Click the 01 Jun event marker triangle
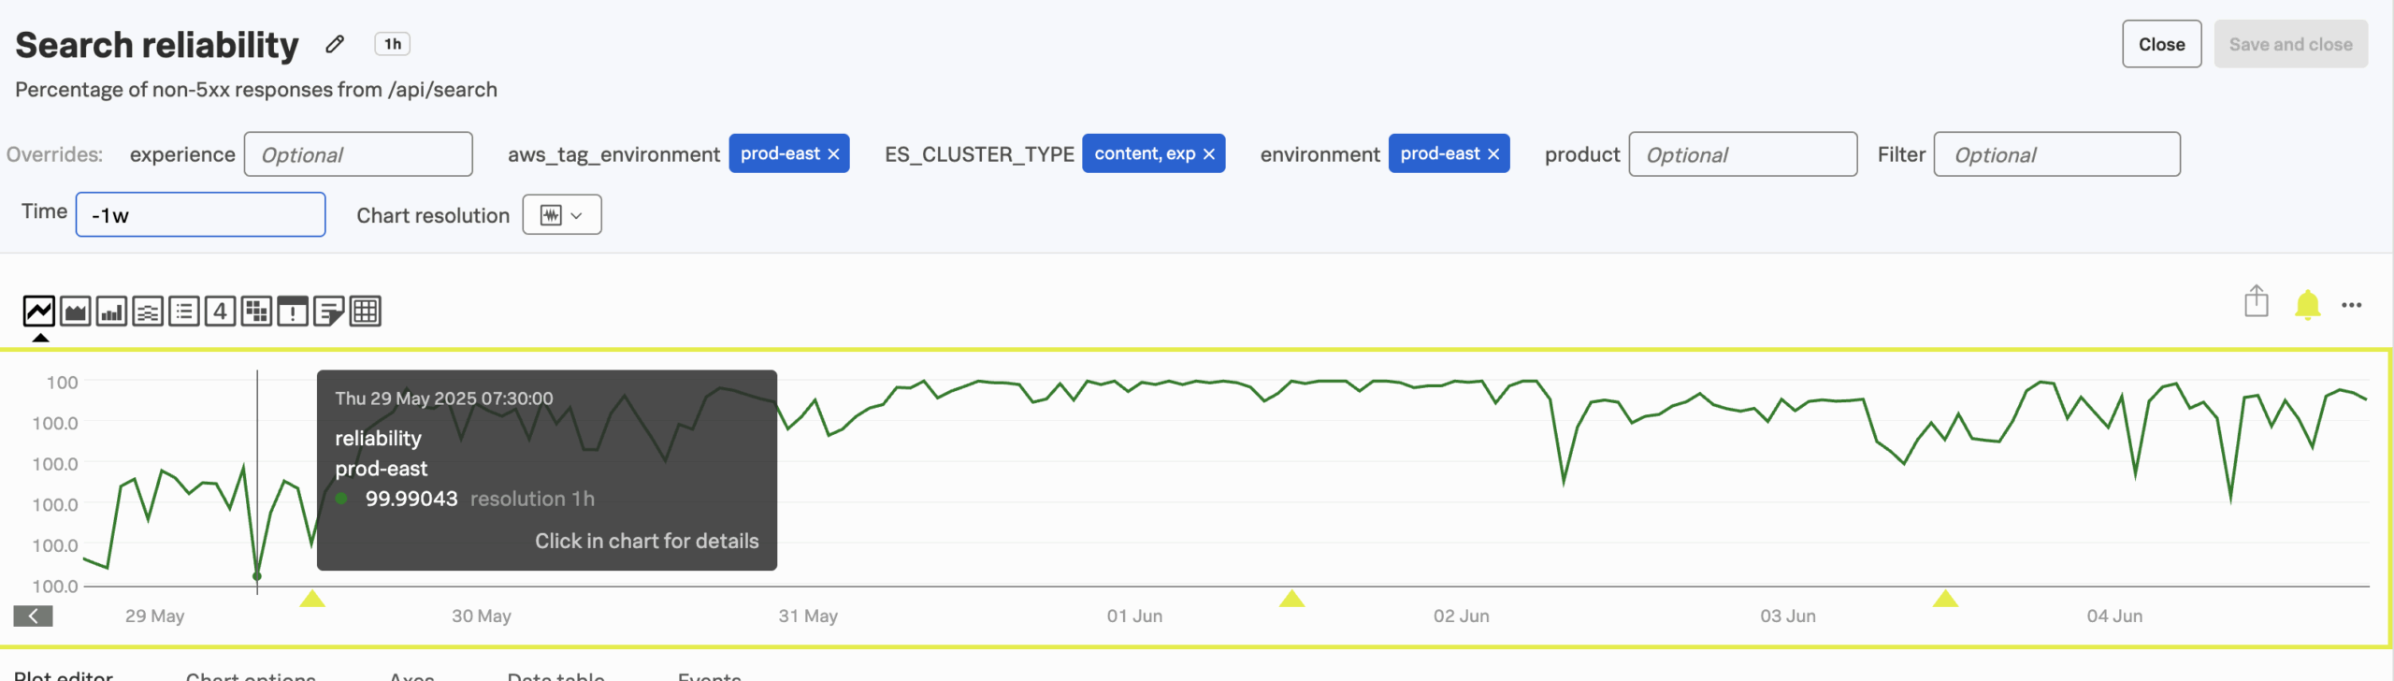 1291,599
